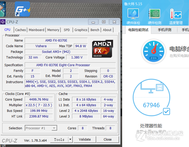Show the About tab
This screenshot has width=189, height=147.
pyautogui.click(x=107, y=30)
